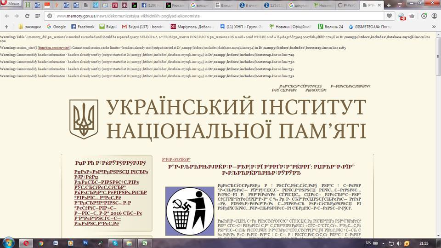This screenshot has height=248, width=441.
Task: Add a bookmark with the plus icon
Action: click(6, 27)
